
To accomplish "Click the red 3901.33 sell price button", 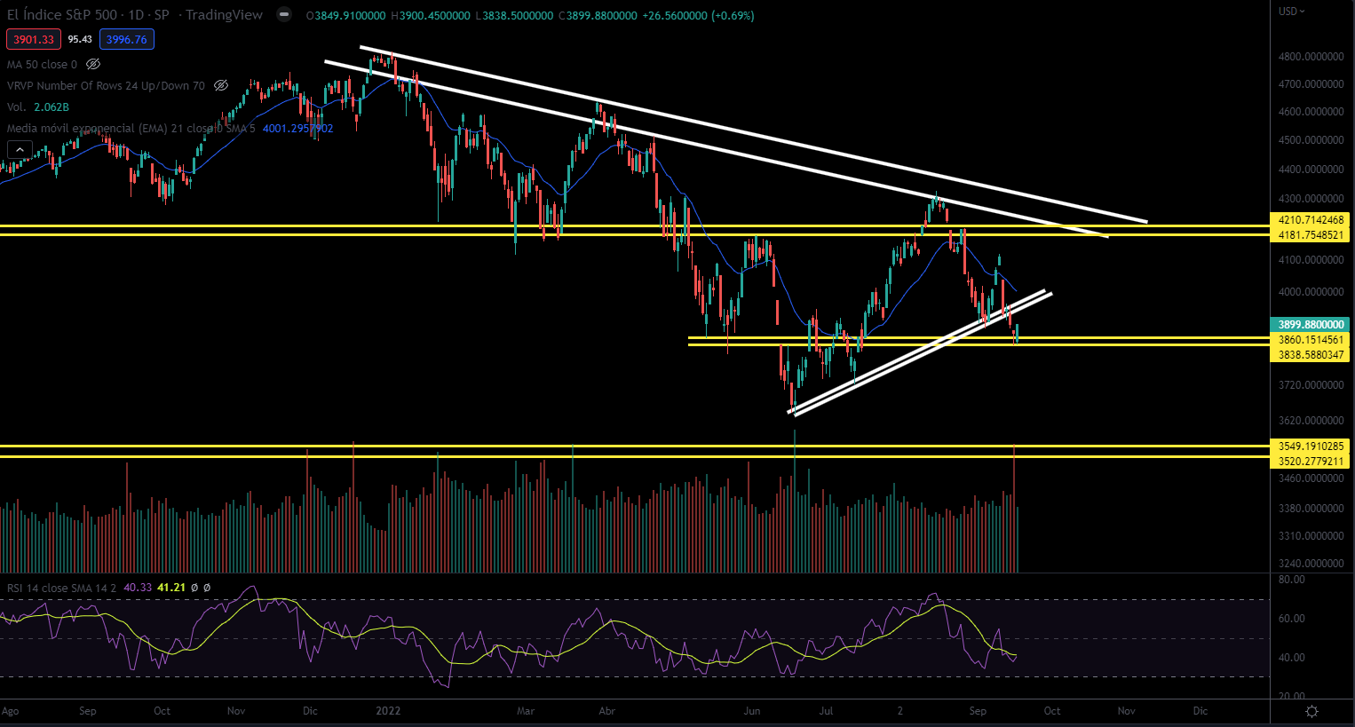I will click(x=35, y=39).
